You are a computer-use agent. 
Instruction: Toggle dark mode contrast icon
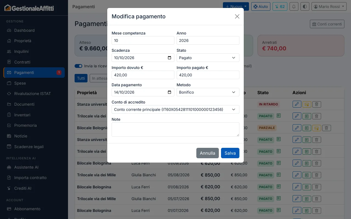pyautogui.click(x=305, y=7)
